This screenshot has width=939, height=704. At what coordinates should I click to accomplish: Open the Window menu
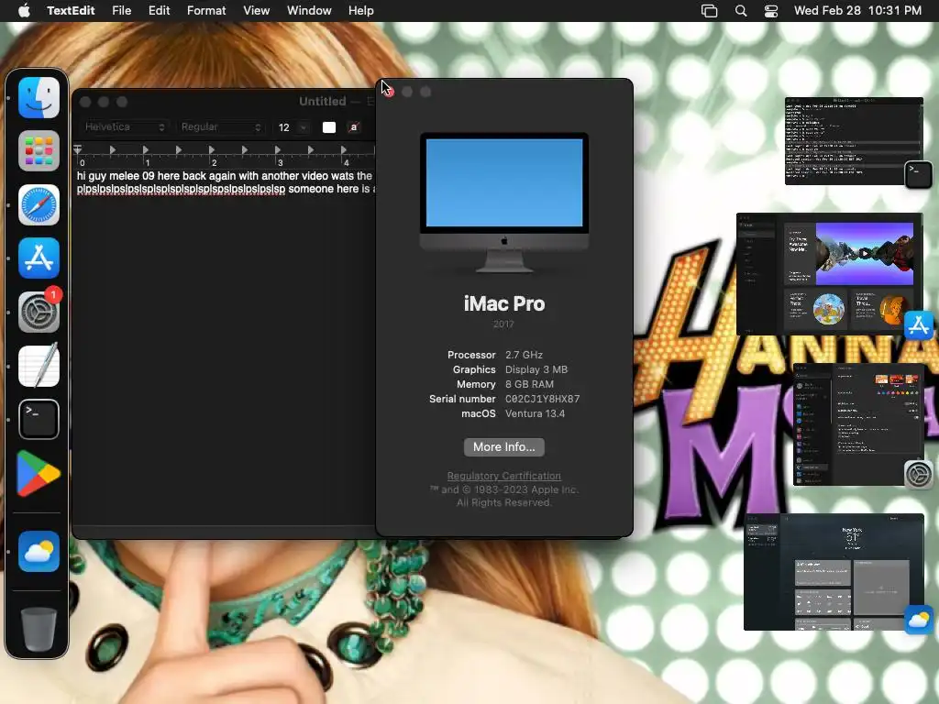(x=309, y=11)
